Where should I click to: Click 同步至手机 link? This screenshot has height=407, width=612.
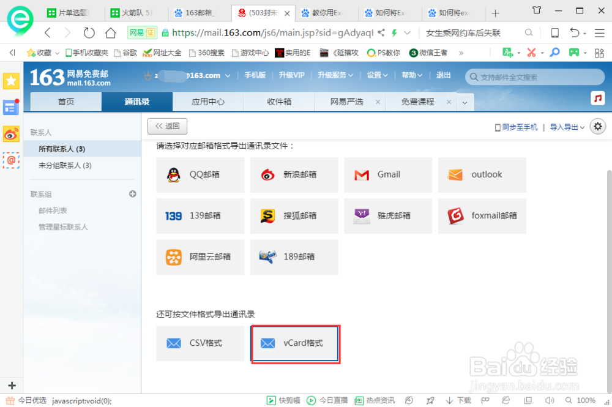[516, 127]
